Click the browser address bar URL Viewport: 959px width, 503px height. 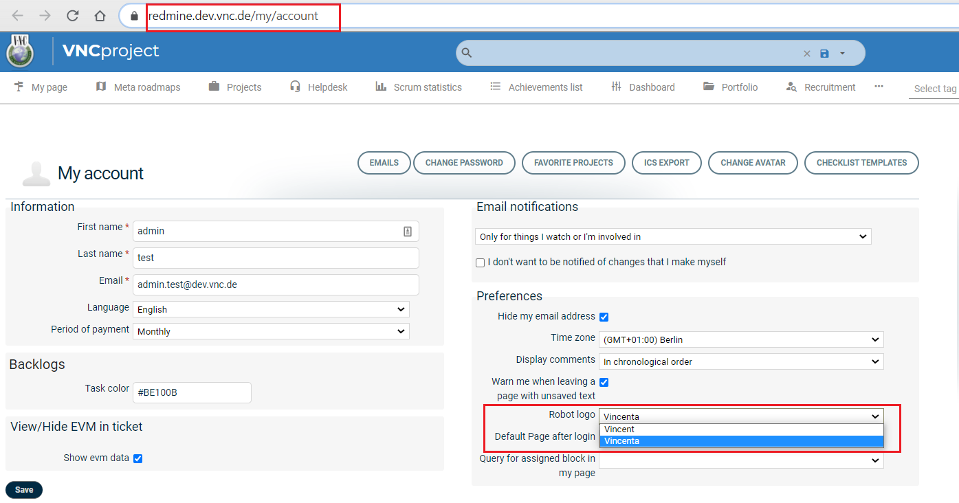(233, 16)
